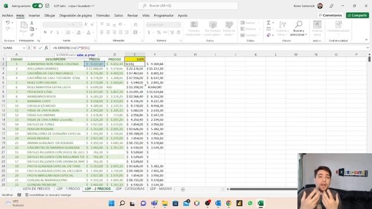372x209 pixels.
Task: Click the Undo arrow icon
Action: (8, 23)
